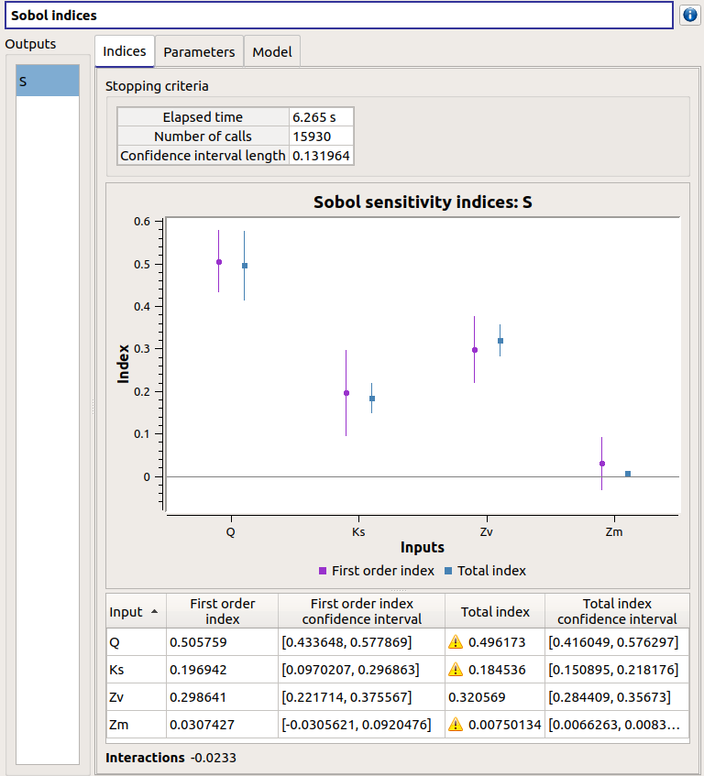Screen dimensions: 704x776
Task: Click warning icon in Ks total index
Action: (x=456, y=670)
